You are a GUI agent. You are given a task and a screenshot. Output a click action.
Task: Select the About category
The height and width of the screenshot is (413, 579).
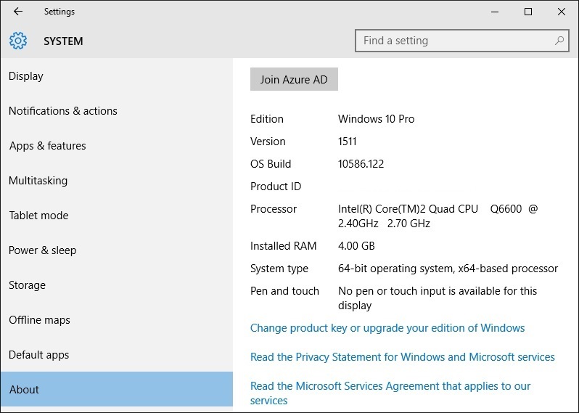click(x=24, y=390)
